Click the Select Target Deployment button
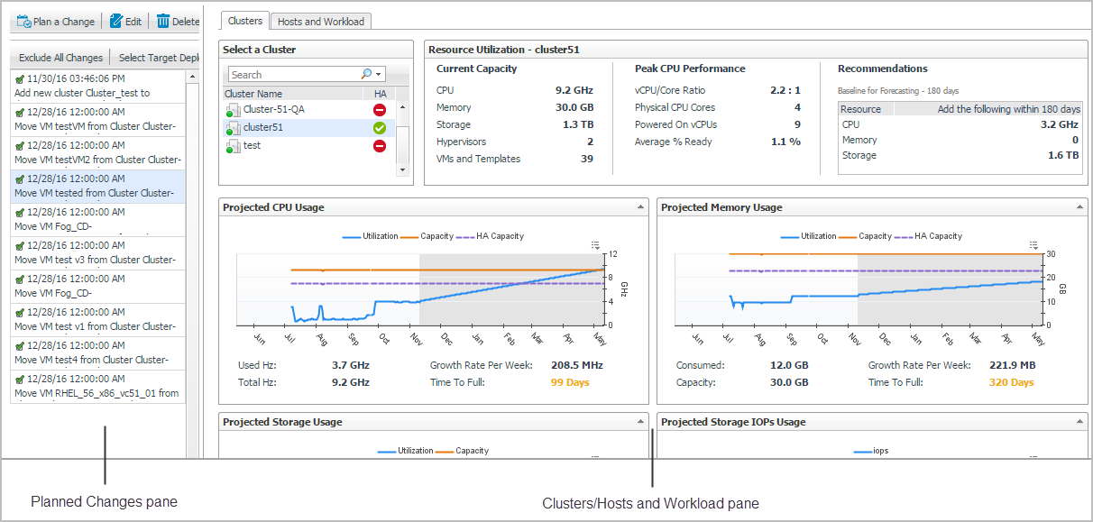 click(x=157, y=58)
